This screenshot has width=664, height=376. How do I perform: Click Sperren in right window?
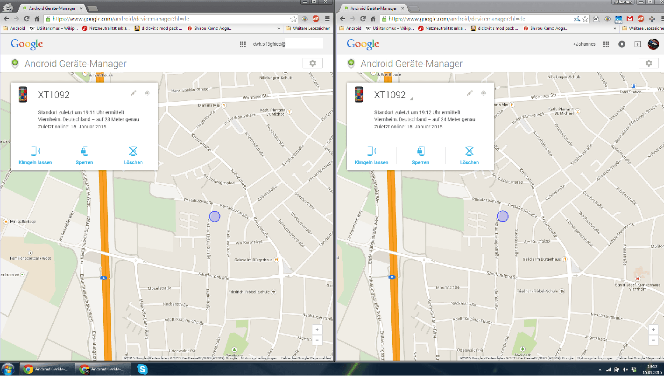click(x=421, y=156)
